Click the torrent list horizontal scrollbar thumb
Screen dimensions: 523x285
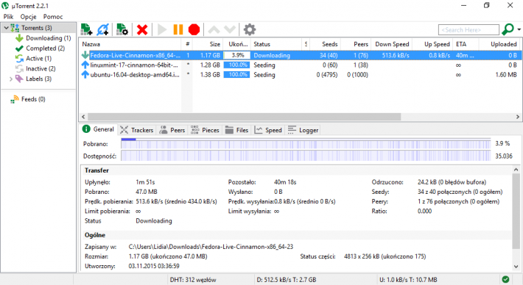pos(244,117)
